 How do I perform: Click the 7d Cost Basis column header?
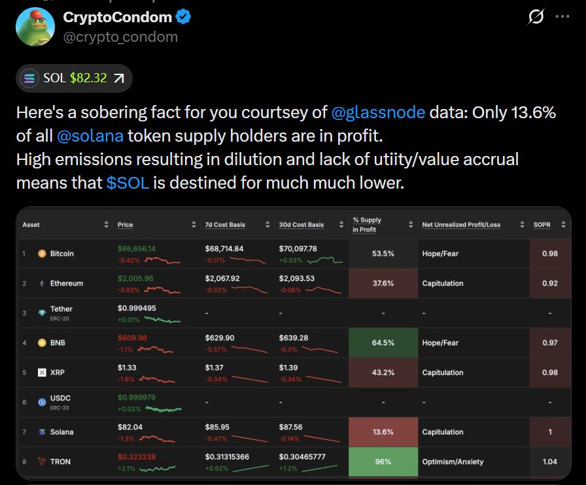[x=225, y=225]
